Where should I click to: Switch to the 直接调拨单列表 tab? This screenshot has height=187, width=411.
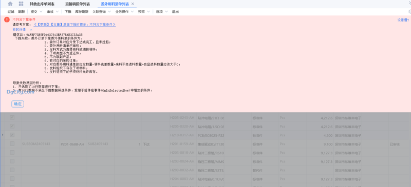pyautogui.click(x=78, y=4)
